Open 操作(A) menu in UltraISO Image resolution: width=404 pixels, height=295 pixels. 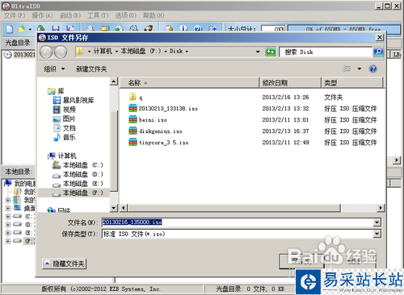[x=42, y=15]
